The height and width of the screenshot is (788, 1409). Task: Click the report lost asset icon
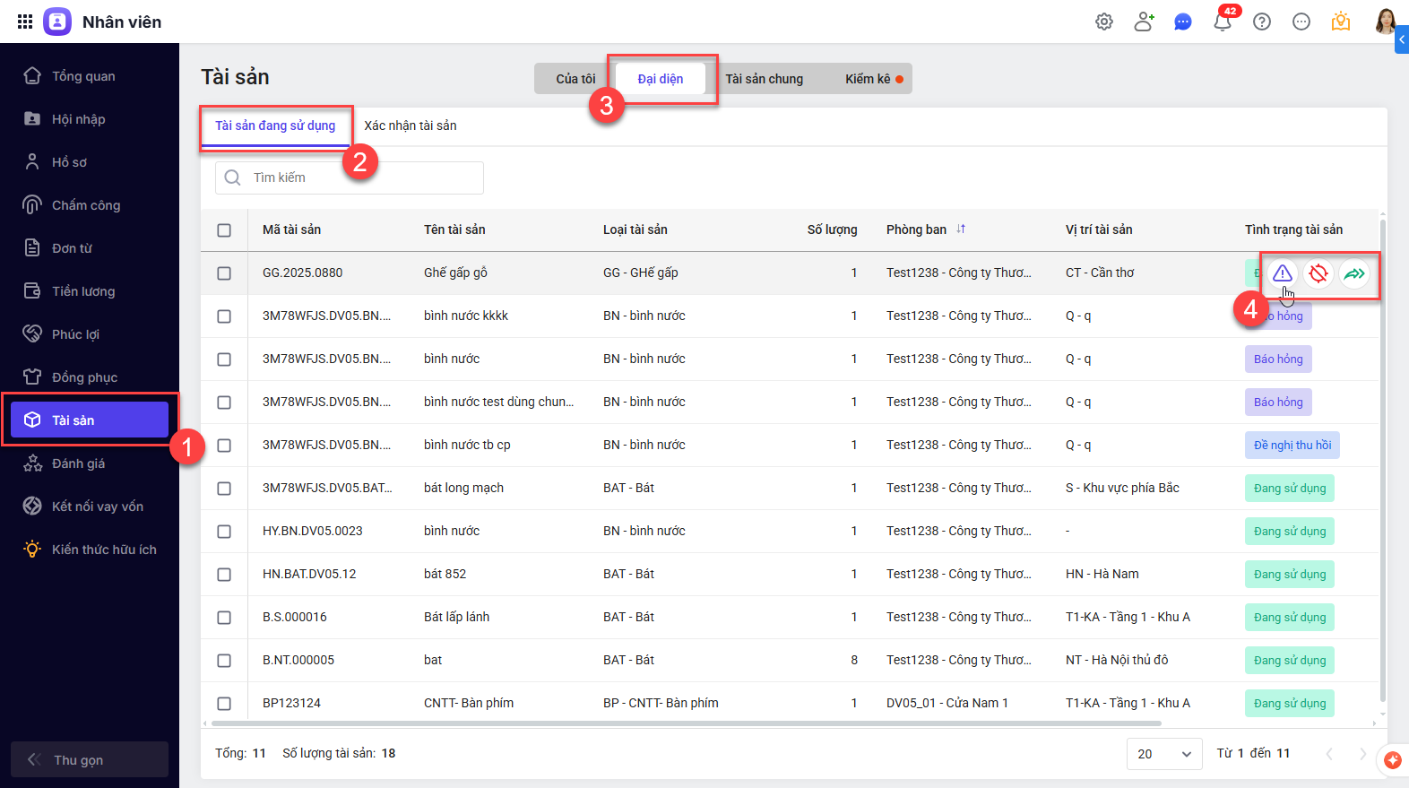tap(1318, 273)
